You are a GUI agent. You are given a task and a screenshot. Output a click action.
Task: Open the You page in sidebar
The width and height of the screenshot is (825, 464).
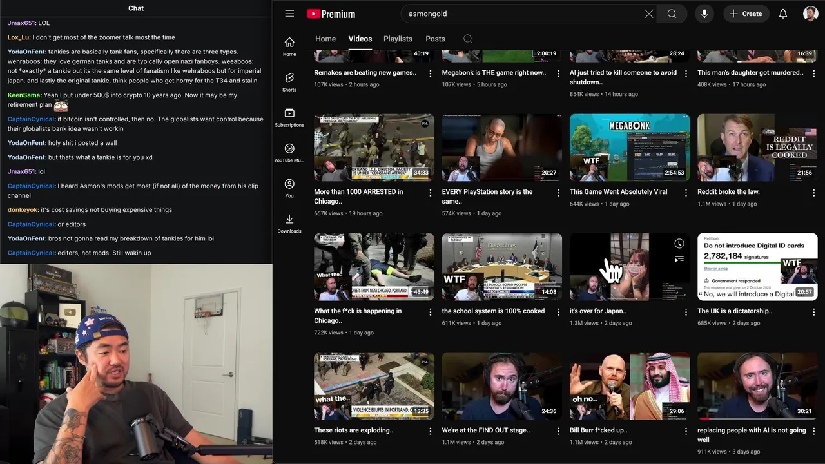[x=289, y=189]
